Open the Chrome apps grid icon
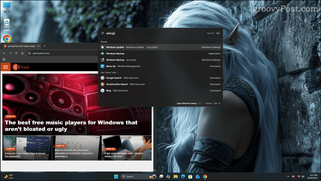The image size is (321, 181). click(x=4, y=59)
